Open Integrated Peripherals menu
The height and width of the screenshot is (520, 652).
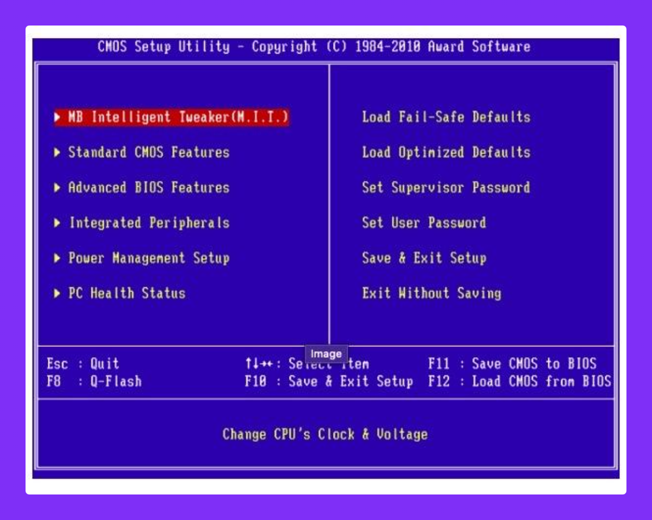point(149,223)
